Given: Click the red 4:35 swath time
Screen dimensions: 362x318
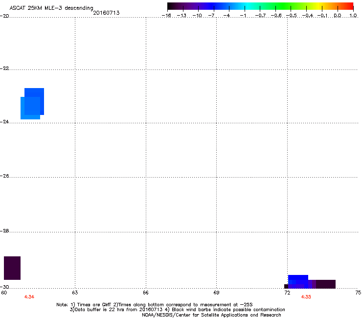Looking at the screenshot, I should pos(306,297).
